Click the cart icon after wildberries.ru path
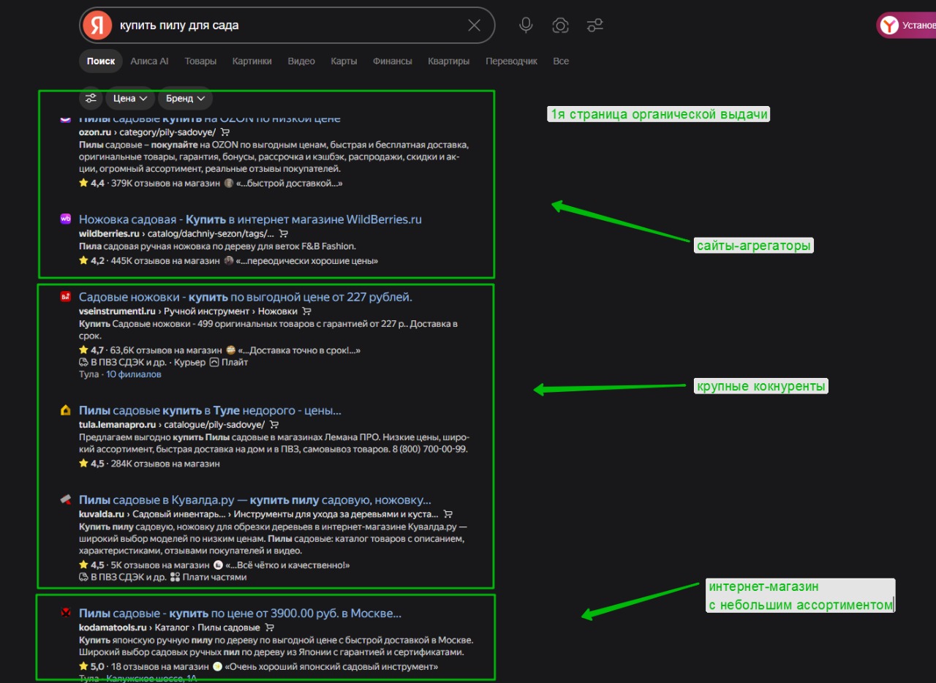The image size is (936, 683). [x=284, y=233]
